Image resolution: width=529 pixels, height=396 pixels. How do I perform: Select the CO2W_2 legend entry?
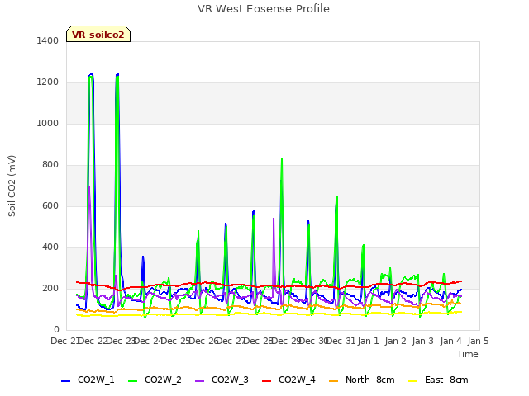coord(155,379)
